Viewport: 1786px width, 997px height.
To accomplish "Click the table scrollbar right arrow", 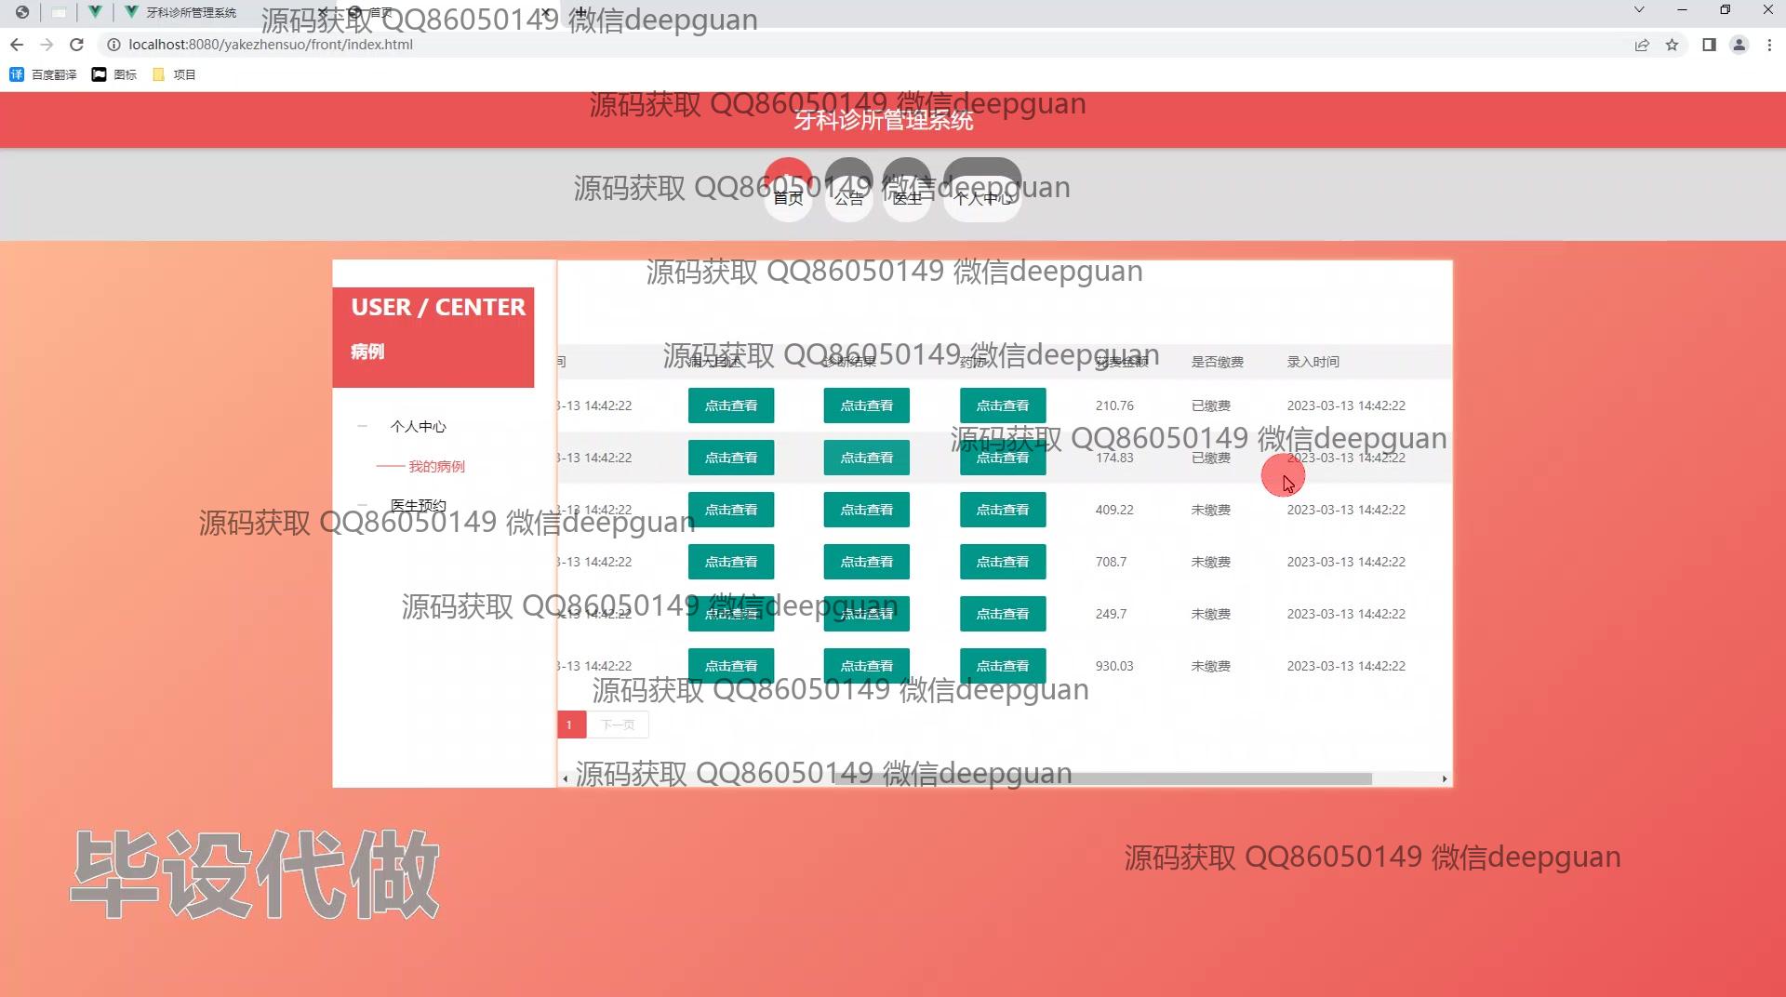I will 1444,778.
